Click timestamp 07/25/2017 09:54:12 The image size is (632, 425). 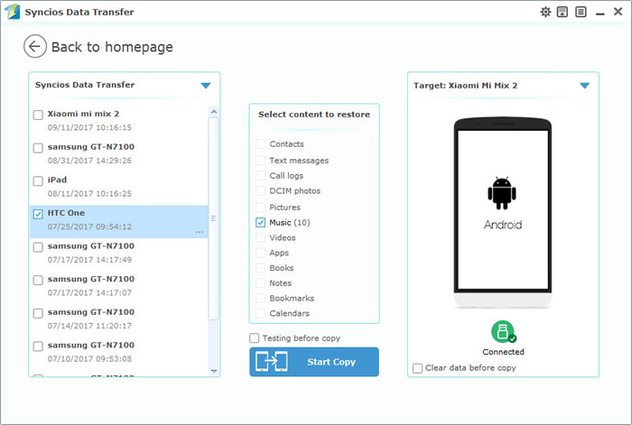[x=89, y=226]
